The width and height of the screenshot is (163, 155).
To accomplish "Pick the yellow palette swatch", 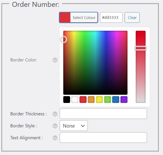I will click(x=99, y=99).
